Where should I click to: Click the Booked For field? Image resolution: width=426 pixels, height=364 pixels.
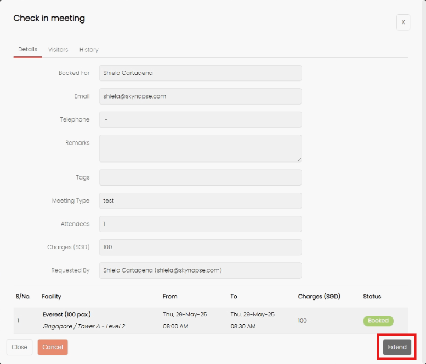tap(201, 73)
